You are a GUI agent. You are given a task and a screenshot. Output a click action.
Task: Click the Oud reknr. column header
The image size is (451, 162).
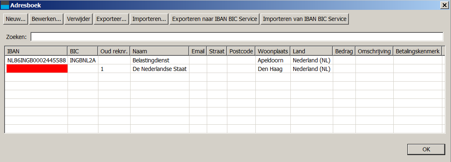(x=114, y=51)
